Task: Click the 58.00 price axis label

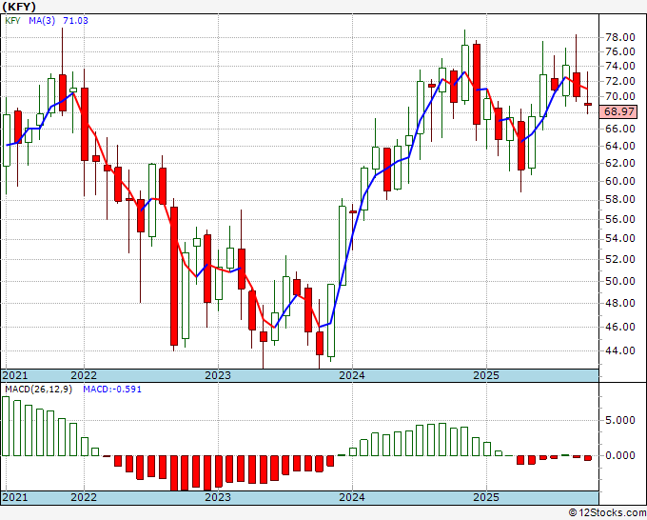Action: click(x=619, y=199)
